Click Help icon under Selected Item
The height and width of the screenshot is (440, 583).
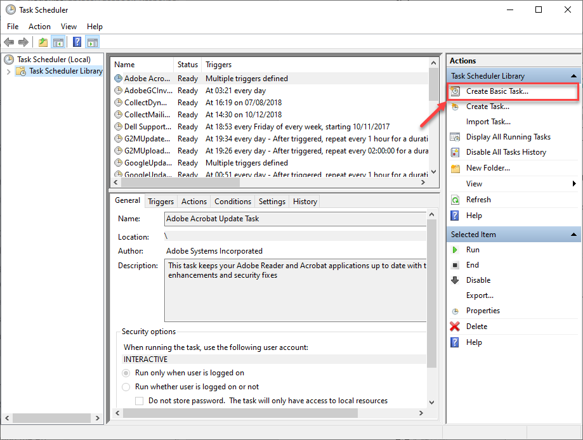click(455, 342)
